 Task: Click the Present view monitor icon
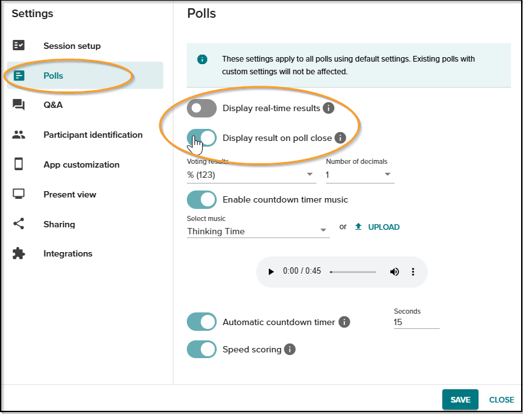point(18,194)
